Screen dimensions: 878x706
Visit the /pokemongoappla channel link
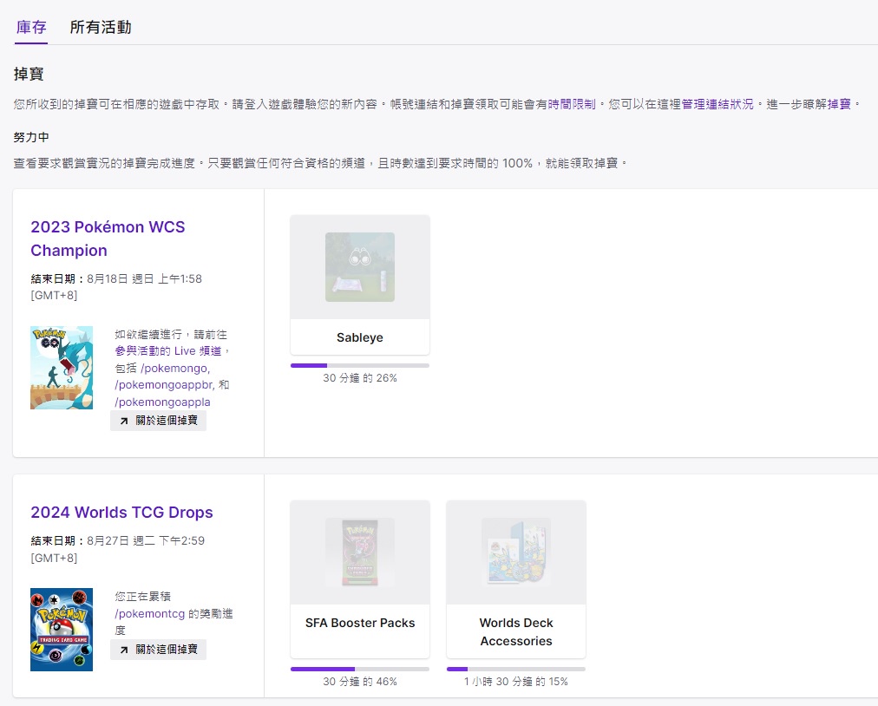[162, 402]
